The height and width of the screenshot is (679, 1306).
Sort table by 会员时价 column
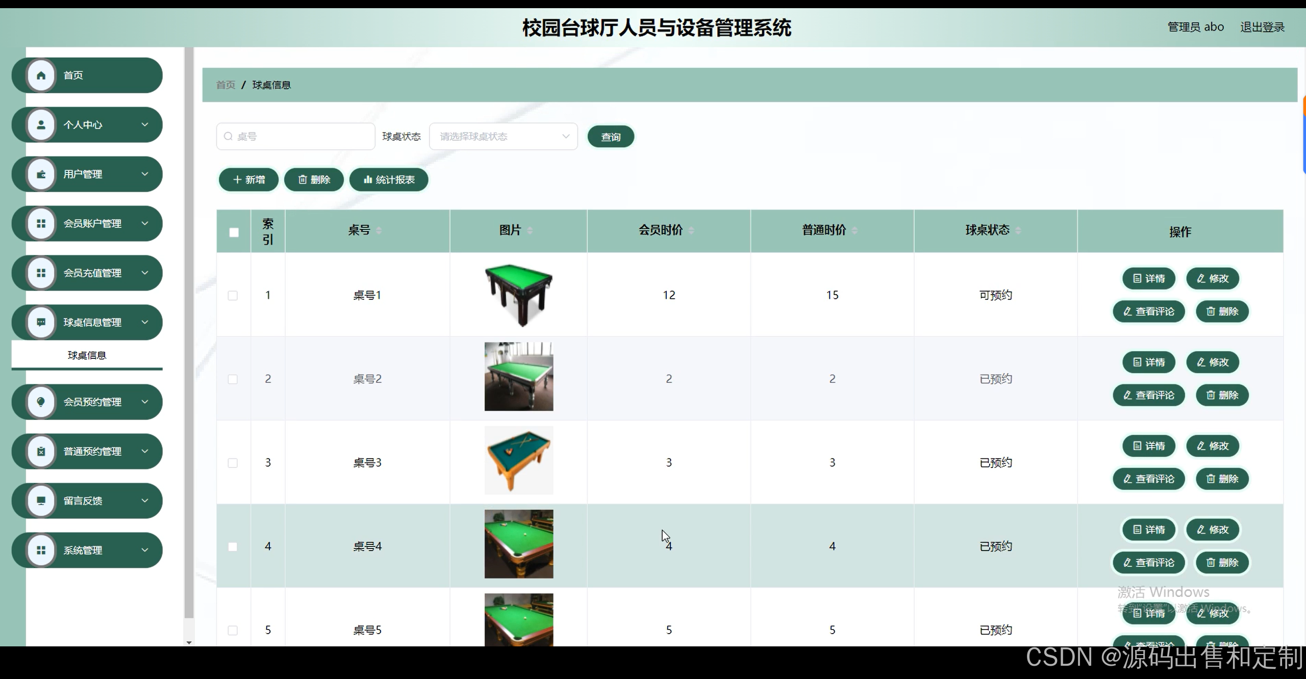click(x=691, y=230)
